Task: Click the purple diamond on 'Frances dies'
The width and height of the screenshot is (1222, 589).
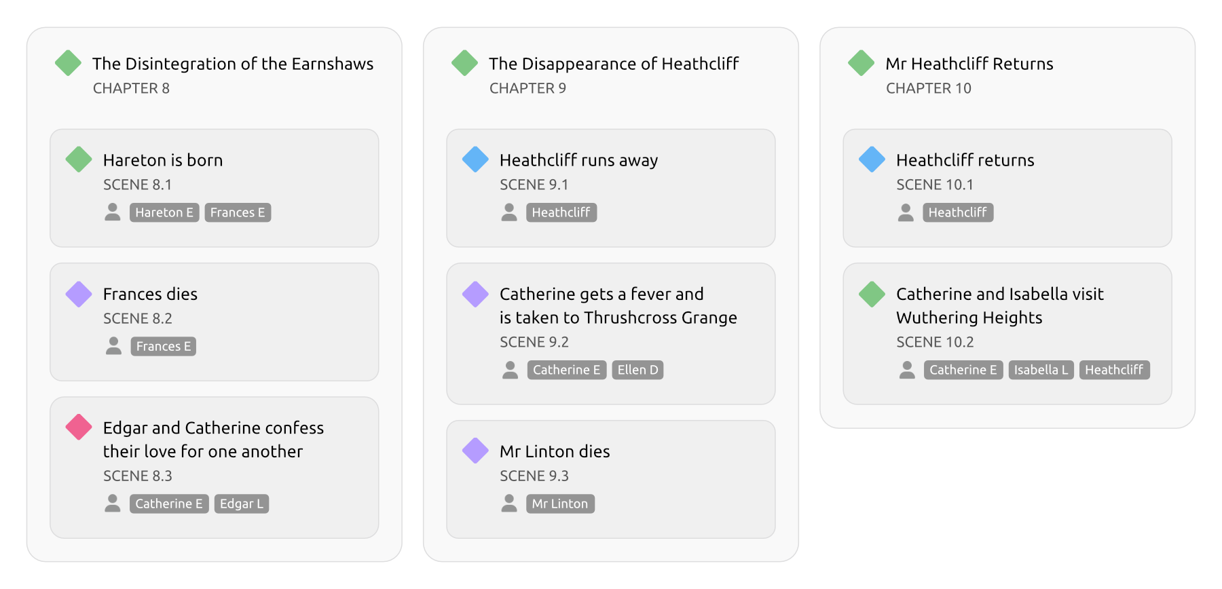Action: tap(78, 294)
